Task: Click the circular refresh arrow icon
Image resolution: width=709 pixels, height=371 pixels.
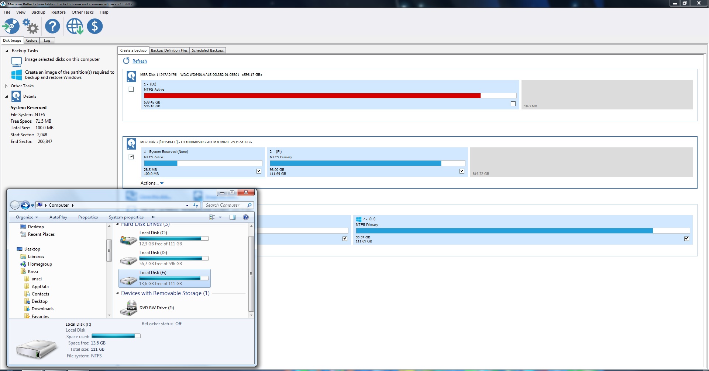Action: (126, 61)
